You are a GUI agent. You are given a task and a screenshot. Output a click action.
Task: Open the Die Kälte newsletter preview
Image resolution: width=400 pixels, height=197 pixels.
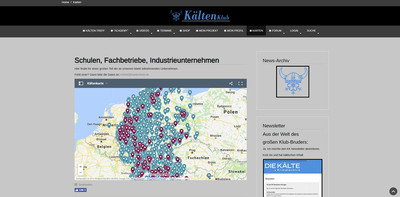292,178
